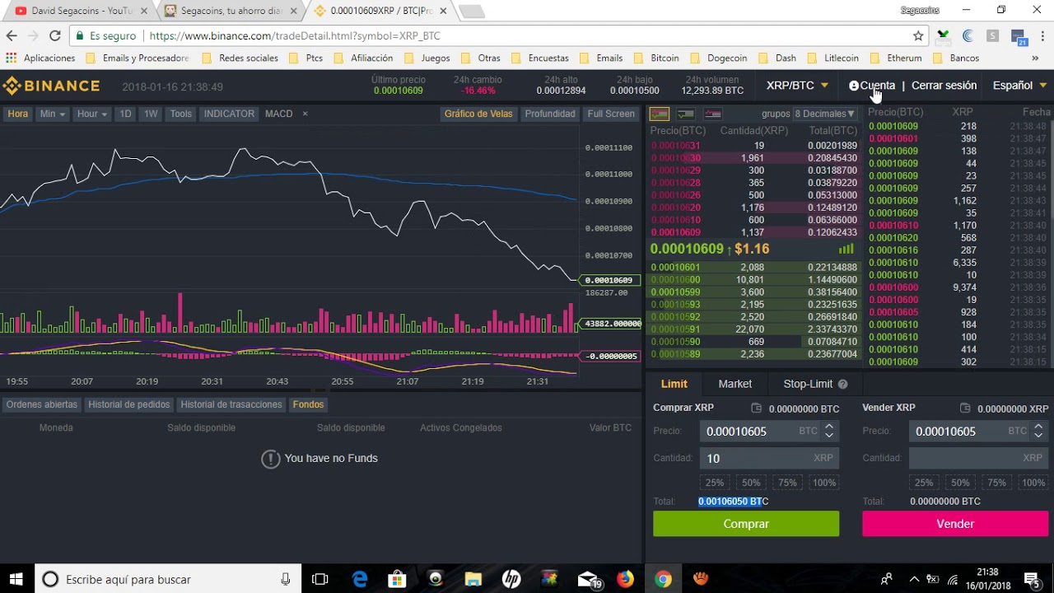Click the green Comprar button
Viewport: 1054px width, 593px height.
[x=746, y=524]
